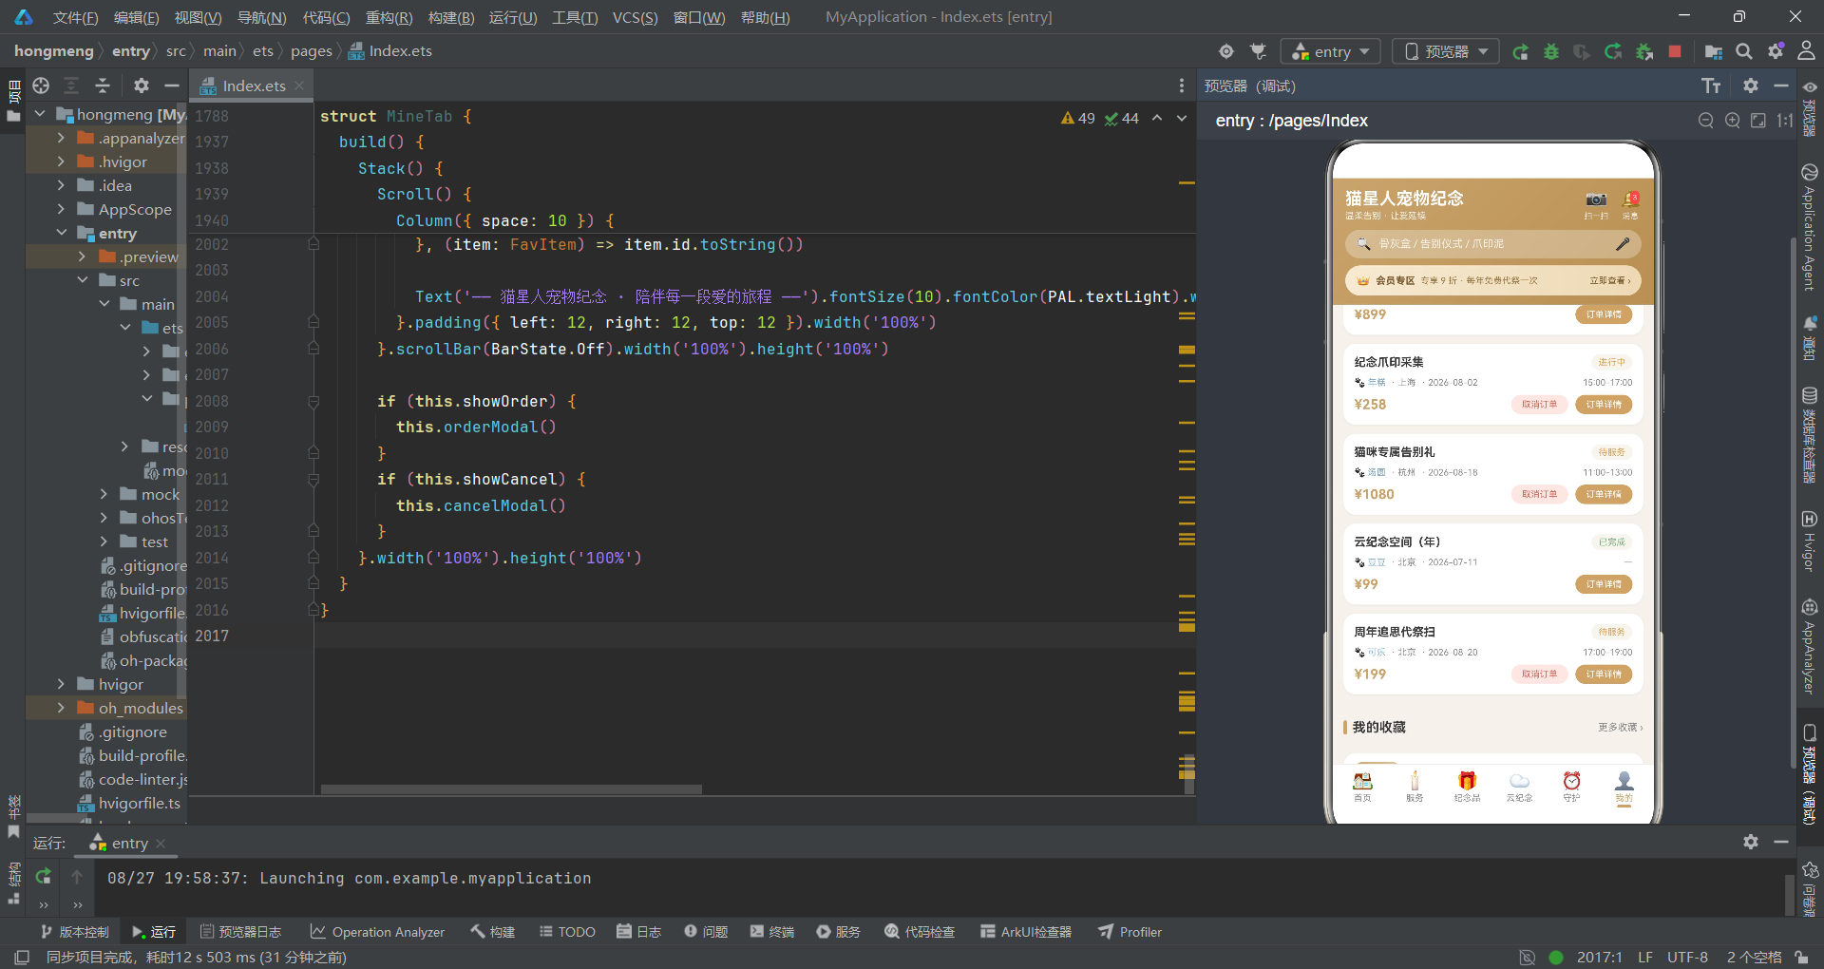Stop the running app with the red square

pos(1675,51)
